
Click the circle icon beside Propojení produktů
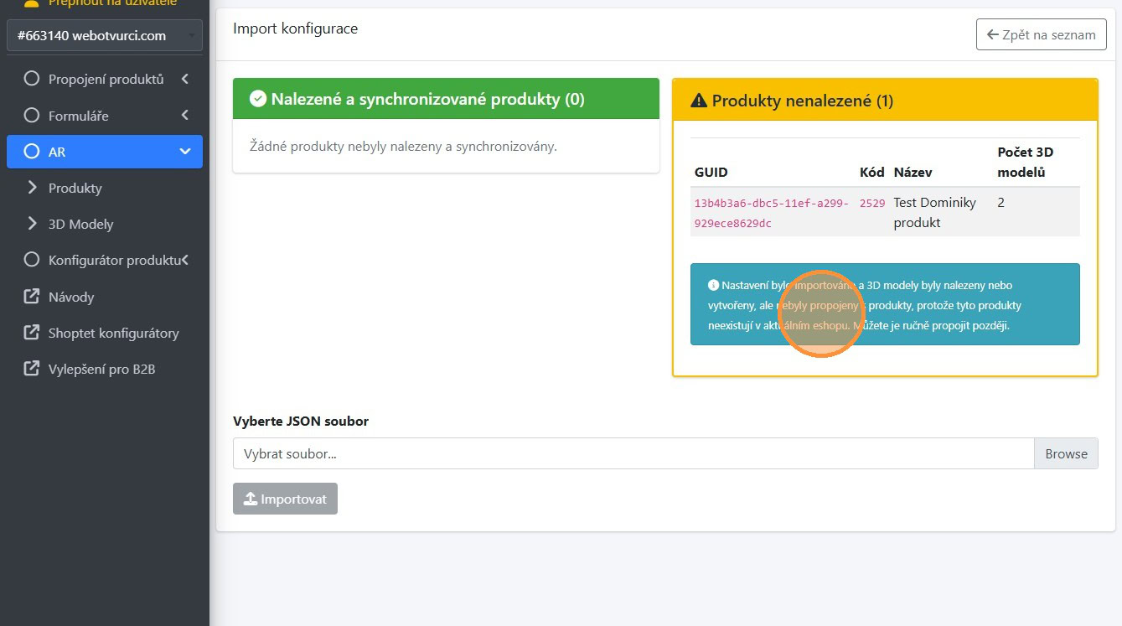point(32,79)
